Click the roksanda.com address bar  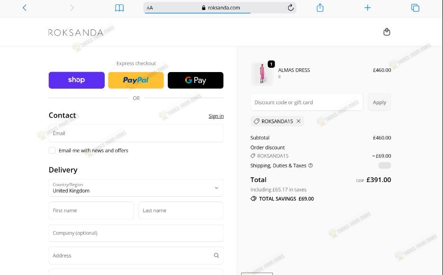tap(220, 8)
